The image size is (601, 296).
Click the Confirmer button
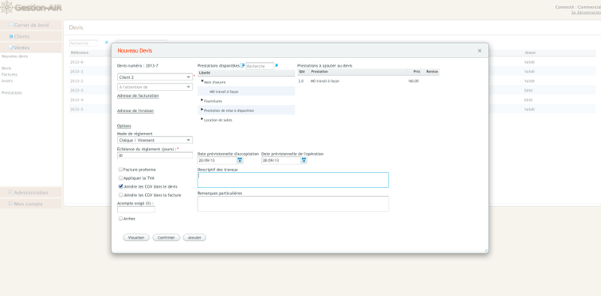pyautogui.click(x=166, y=237)
